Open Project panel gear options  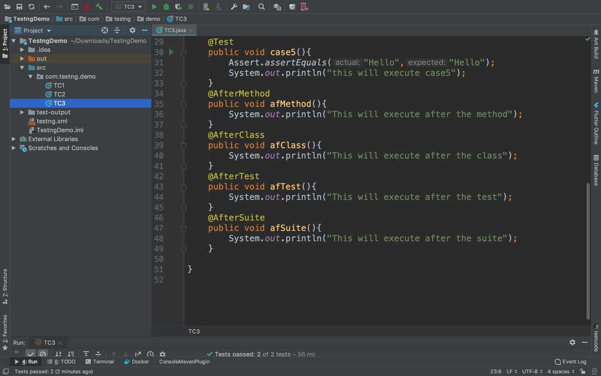tap(132, 30)
